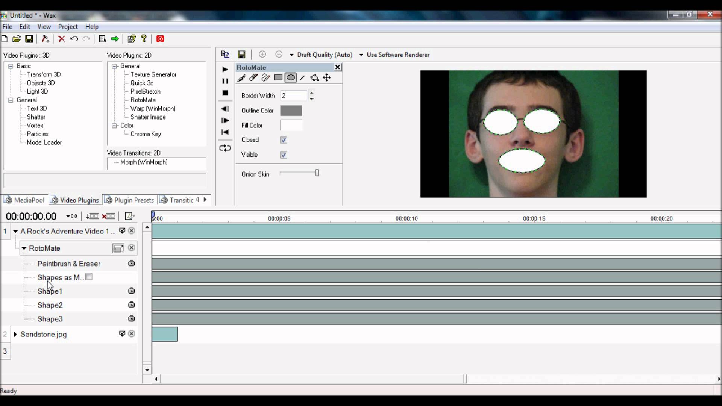722x406 pixels.
Task: Click Use Software Renderer
Action: point(398,55)
